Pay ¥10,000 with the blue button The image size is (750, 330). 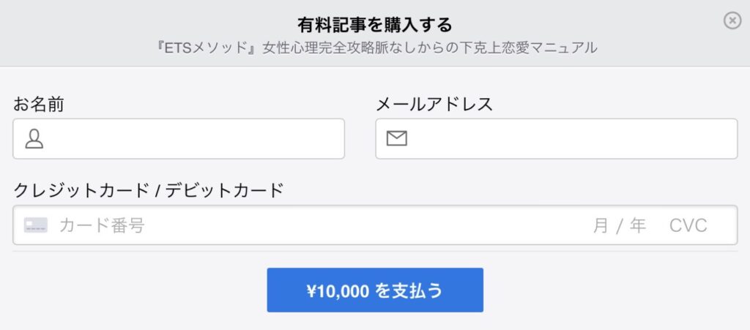(x=375, y=290)
